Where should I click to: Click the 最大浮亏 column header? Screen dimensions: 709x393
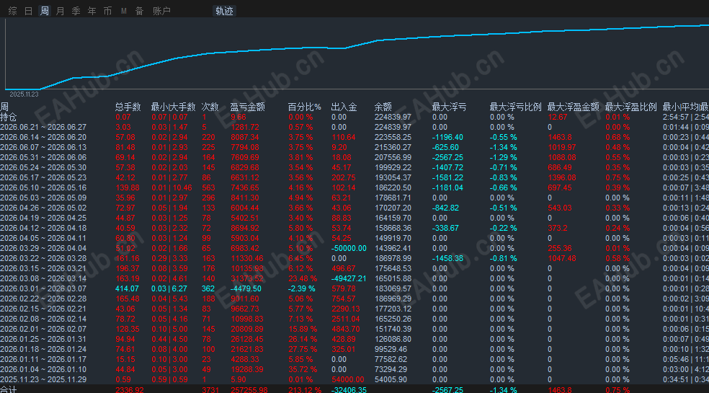coord(449,107)
